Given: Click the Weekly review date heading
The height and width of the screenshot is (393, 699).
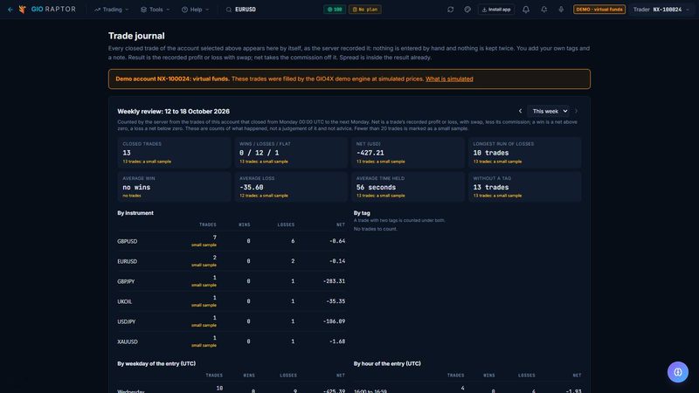Looking at the screenshot, I should pyautogui.click(x=173, y=112).
